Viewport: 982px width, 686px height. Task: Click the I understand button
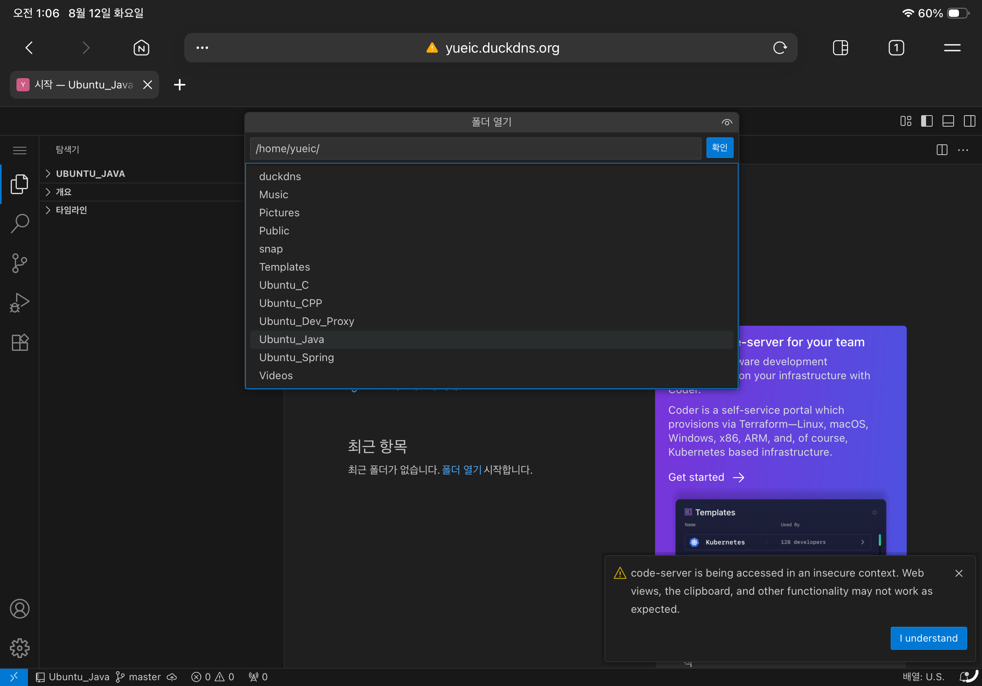(928, 637)
